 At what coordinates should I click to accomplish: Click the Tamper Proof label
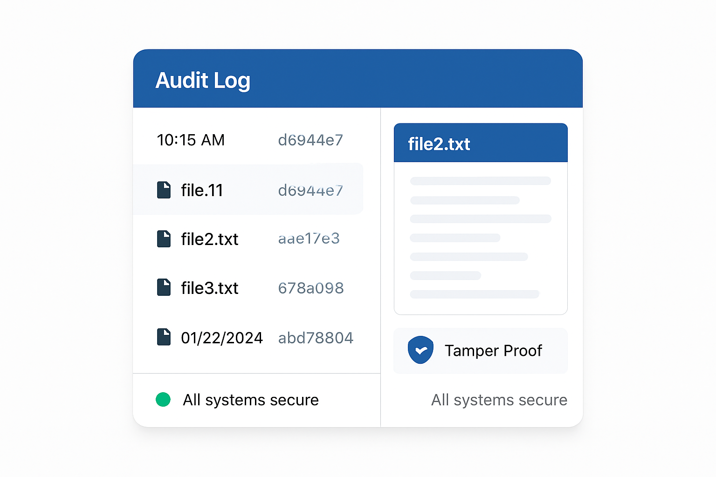coord(493,350)
